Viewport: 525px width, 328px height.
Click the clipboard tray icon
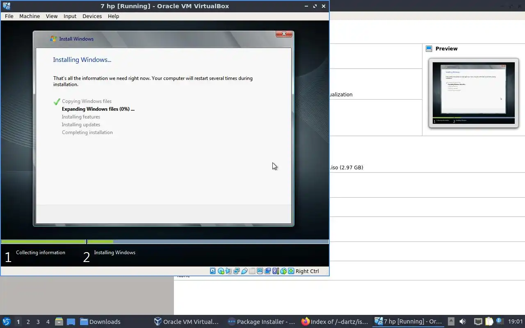pyautogui.click(x=489, y=321)
